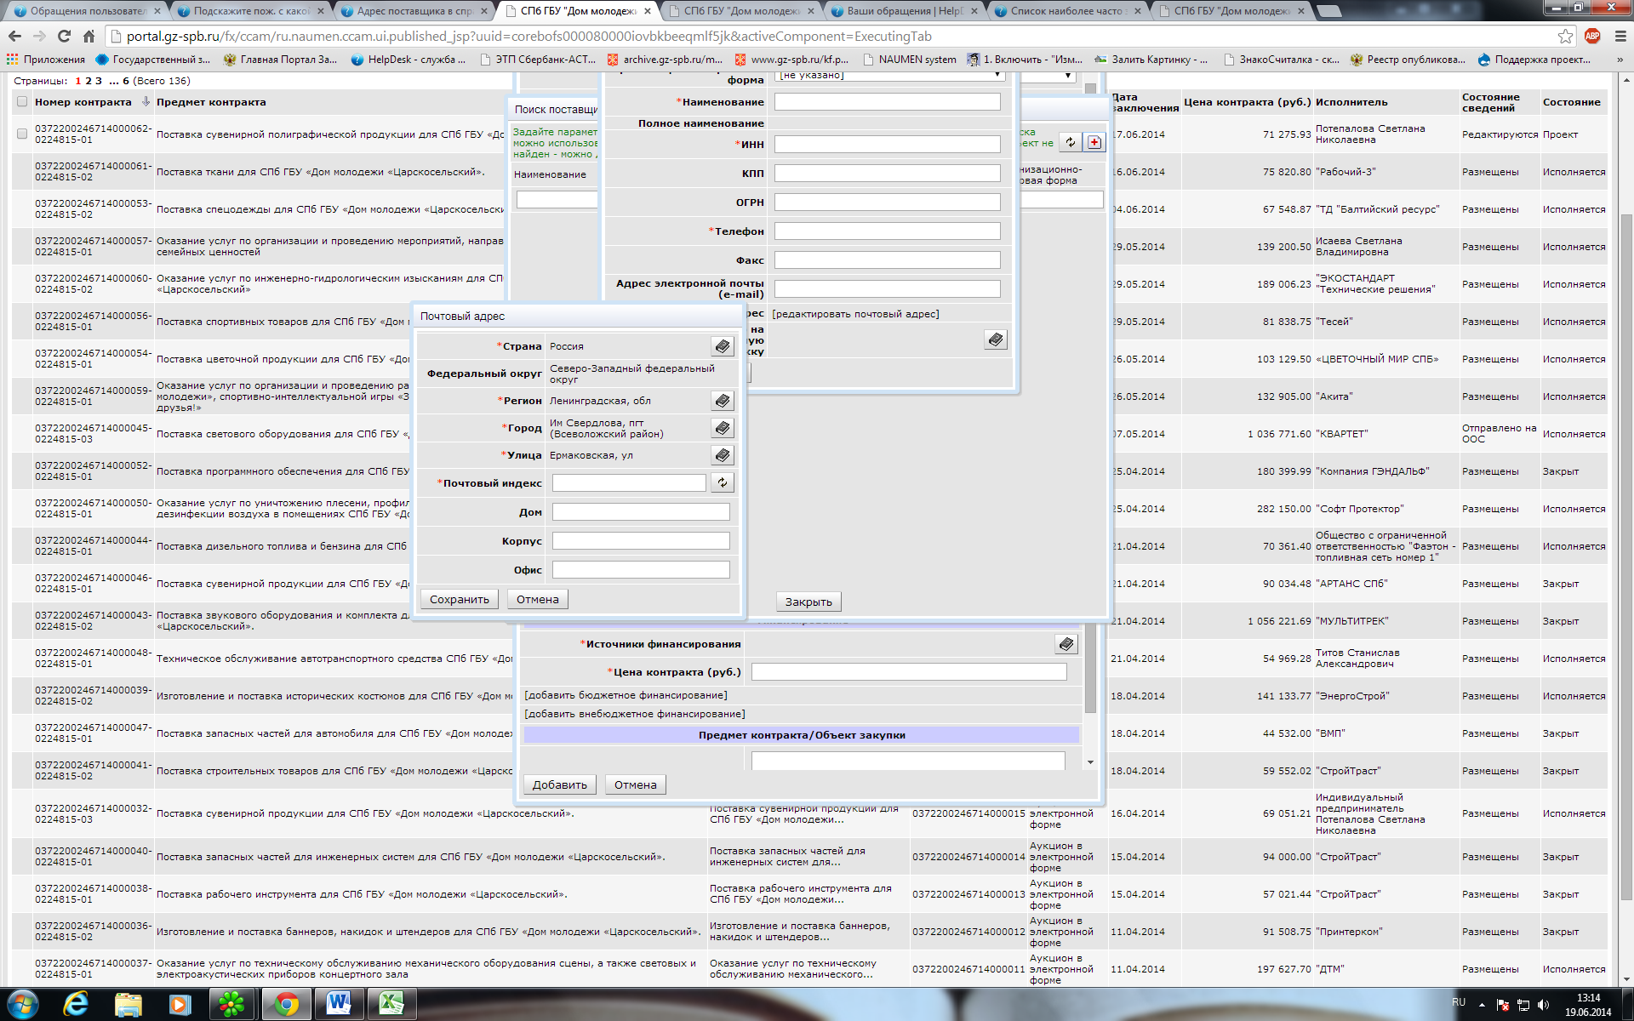This screenshot has width=1634, height=1021.
Task: Click Сохранить in postal address dialog
Action: [460, 599]
